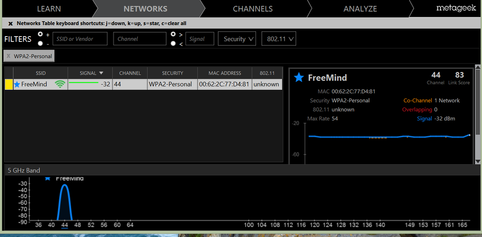Click the Max Rate 54 value
The width and height of the screenshot is (482, 237).
click(335, 118)
